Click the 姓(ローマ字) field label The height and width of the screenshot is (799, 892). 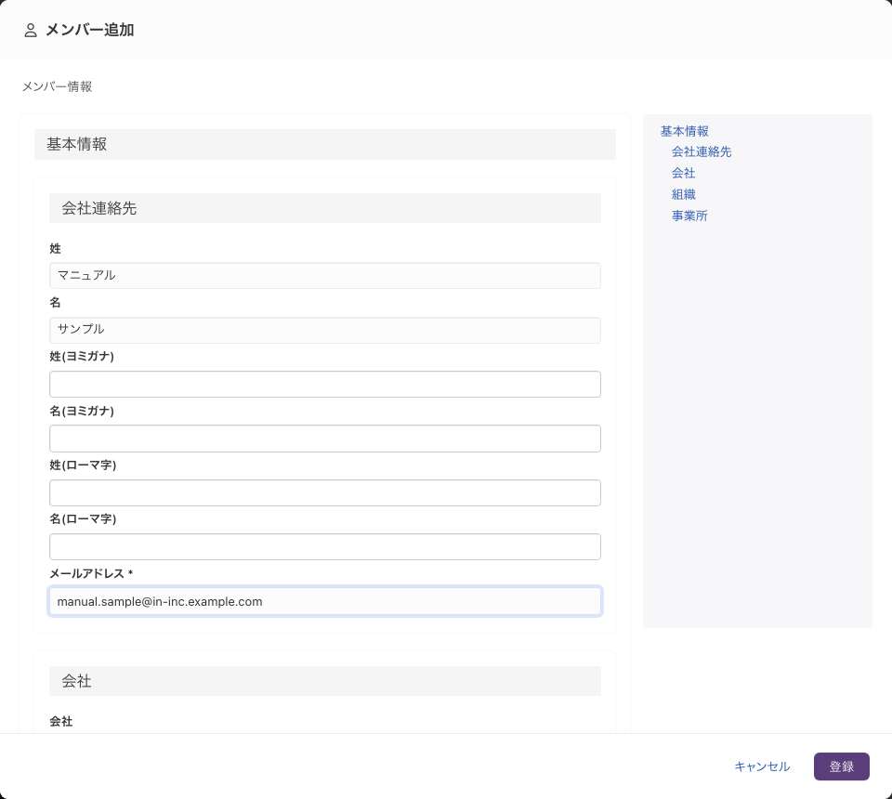83,465
